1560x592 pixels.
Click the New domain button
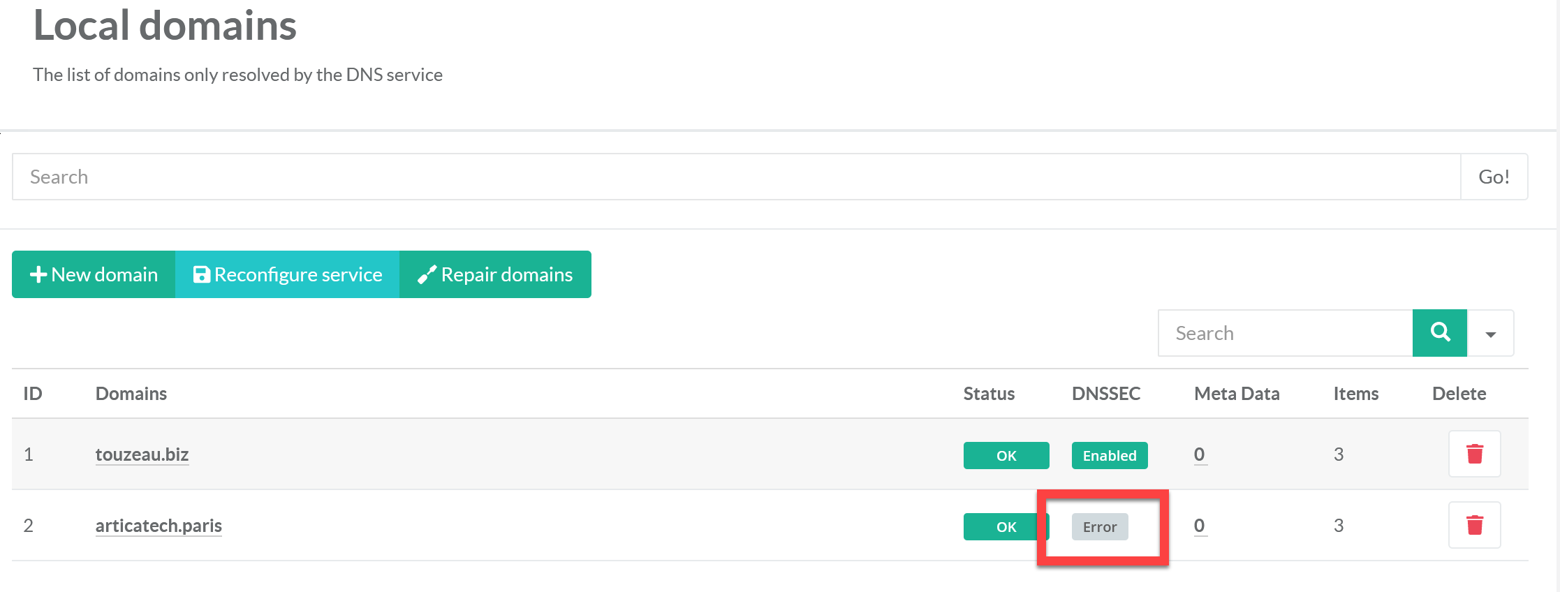[94, 274]
